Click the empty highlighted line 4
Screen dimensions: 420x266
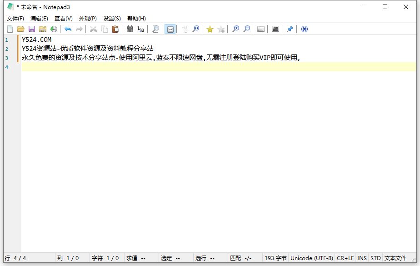click(x=219, y=67)
